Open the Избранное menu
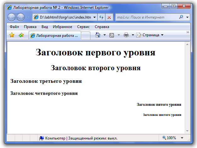The width and height of the screenshot is (197, 148). coord(62,27)
